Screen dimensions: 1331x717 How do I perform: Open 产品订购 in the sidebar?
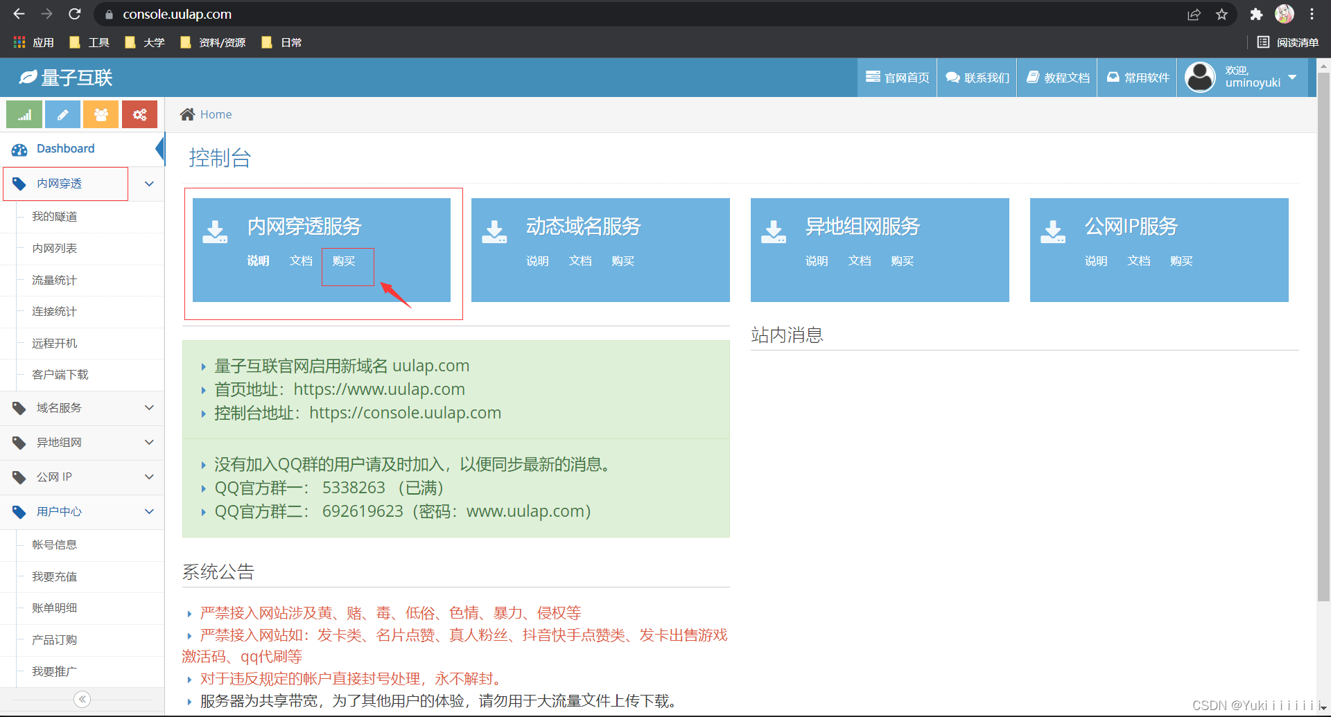[x=54, y=640]
